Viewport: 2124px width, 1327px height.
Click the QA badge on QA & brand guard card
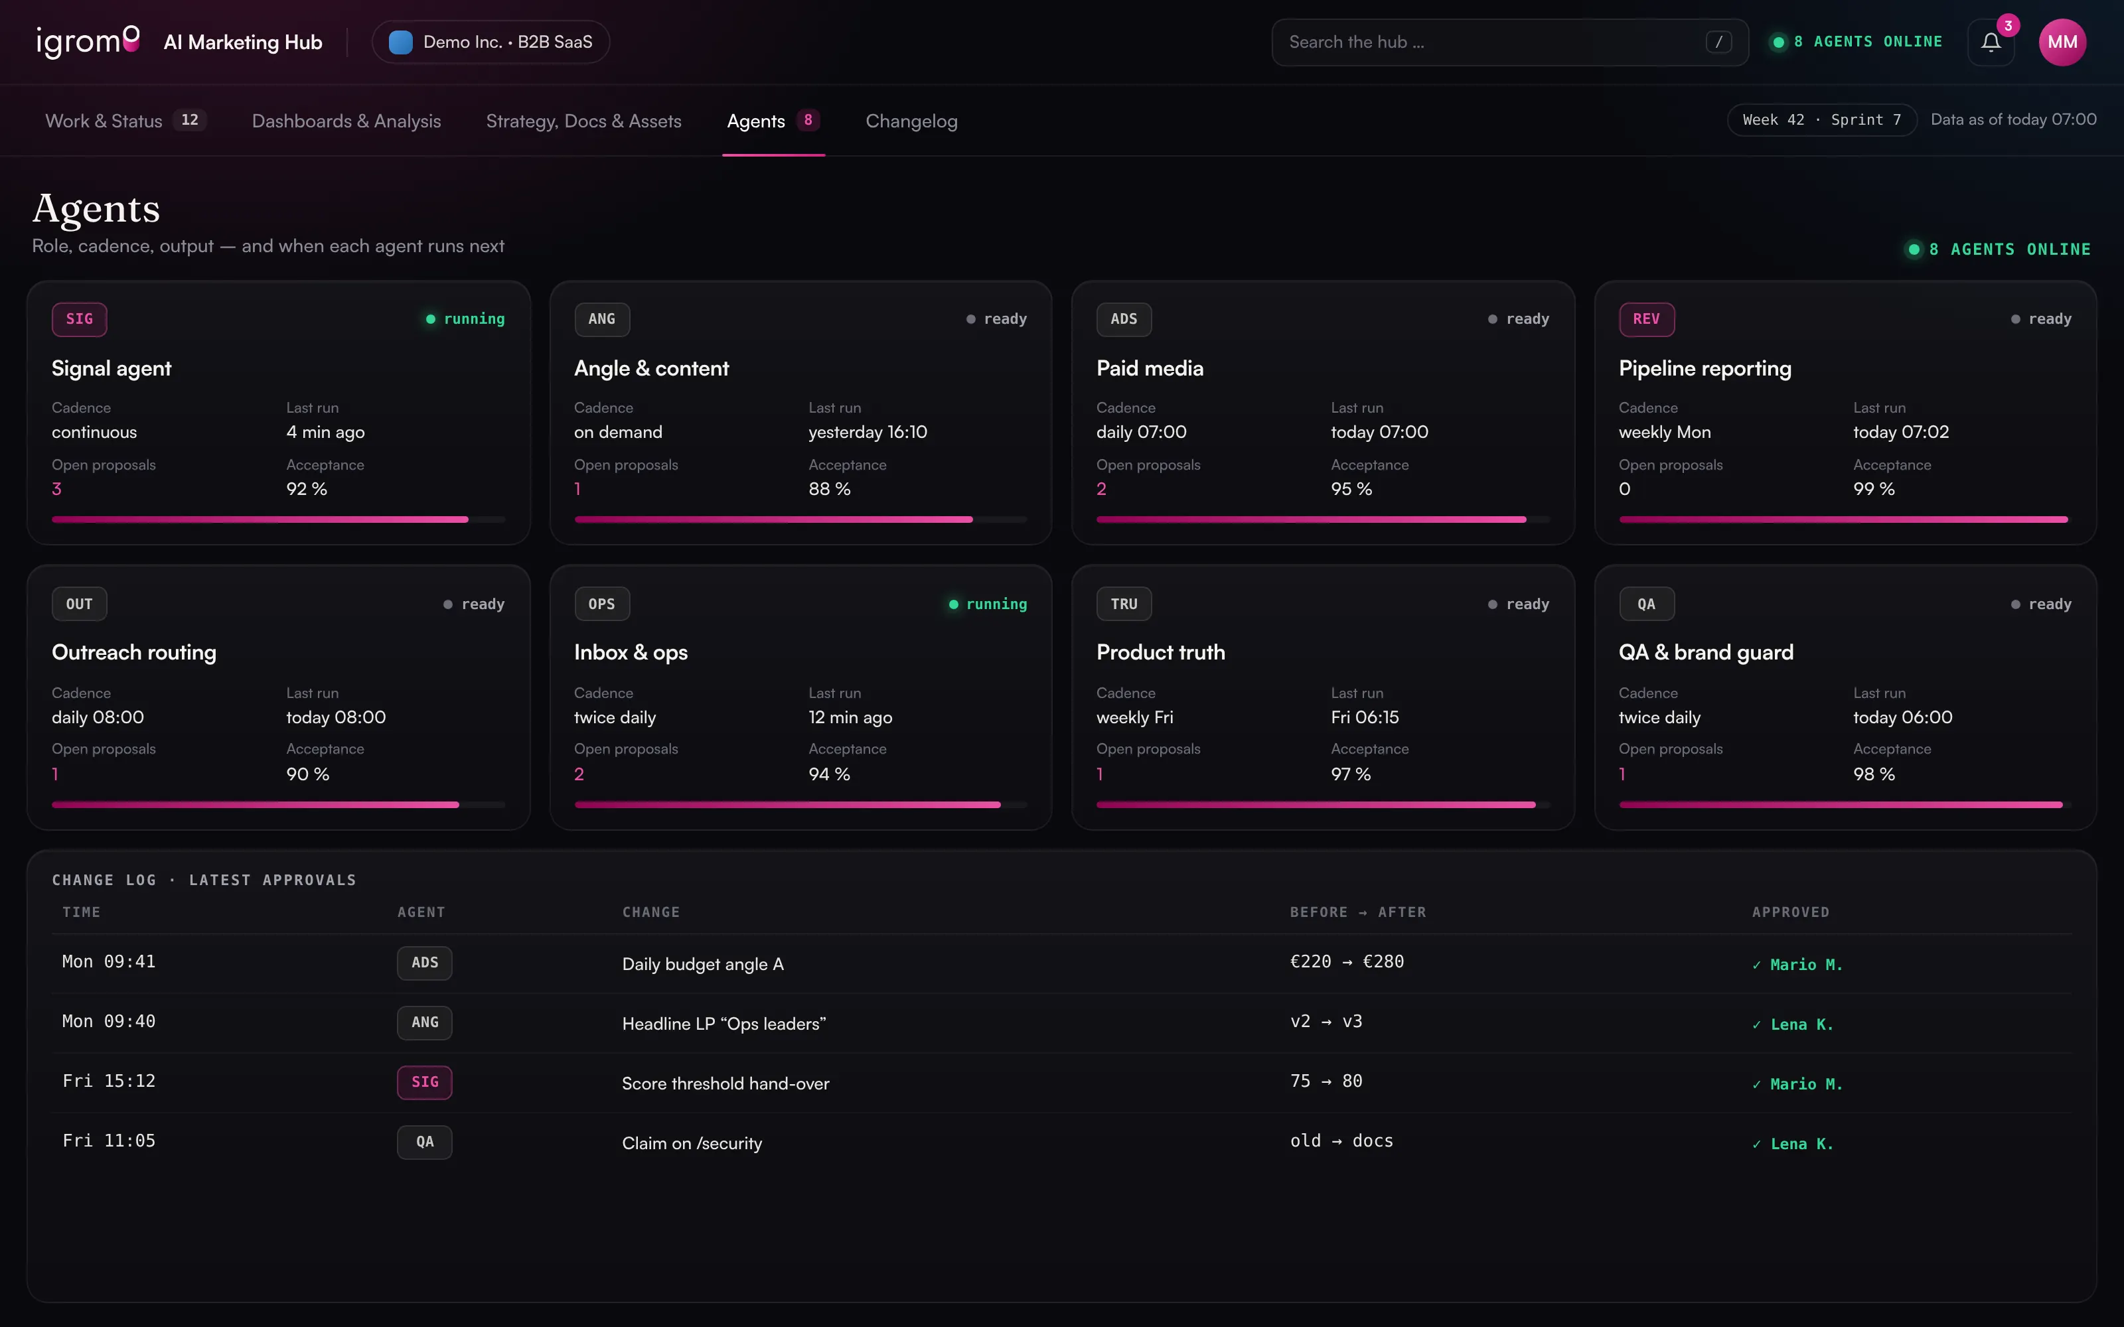point(1645,604)
